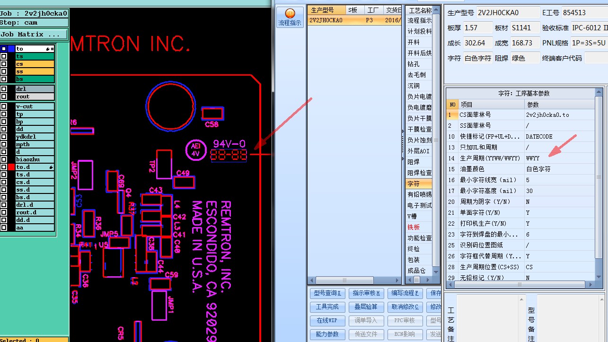This screenshot has width=608, height=342.
Task: Select the 'ydkdrl' layer row
Action: coord(35,137)
